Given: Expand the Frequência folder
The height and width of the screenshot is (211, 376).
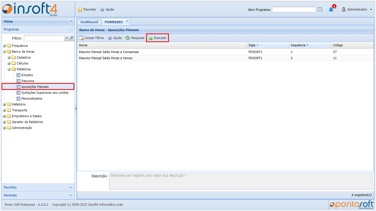Looking at the screenshot, I should [4, 46].
